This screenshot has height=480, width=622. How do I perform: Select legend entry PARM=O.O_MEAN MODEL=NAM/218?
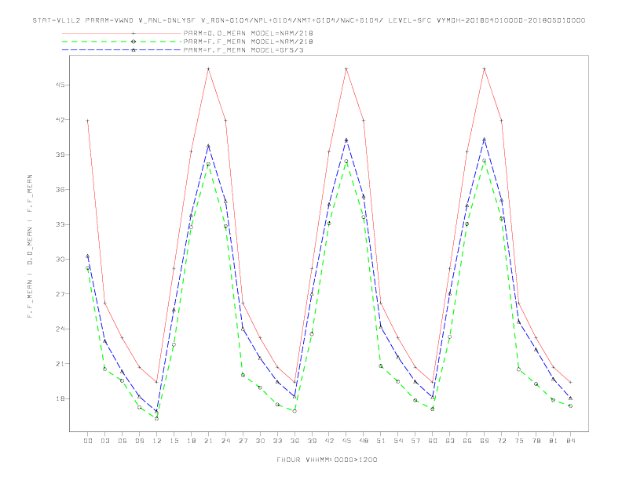248,33
